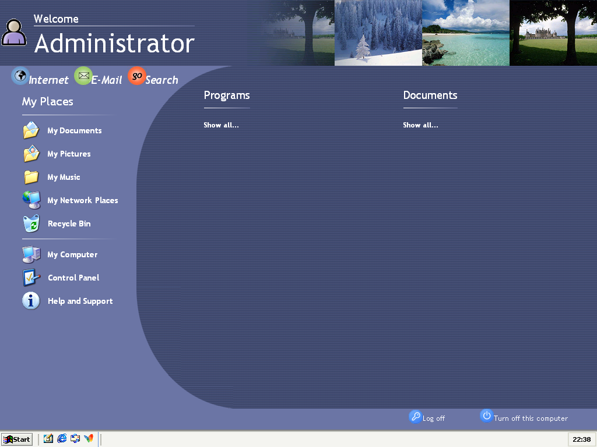
Task: Select Recycle Bin label
Action: pos(69,224)
